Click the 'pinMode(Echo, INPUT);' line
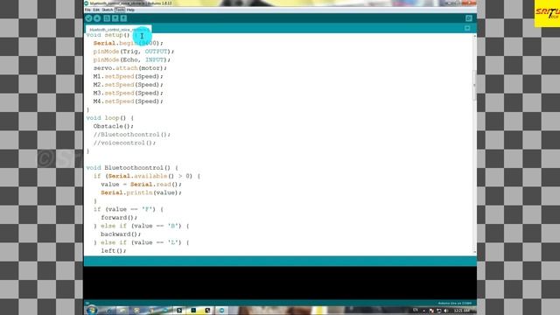Viewport: 560px width, 315px height. pyautogui.click(x=132, y=59)
